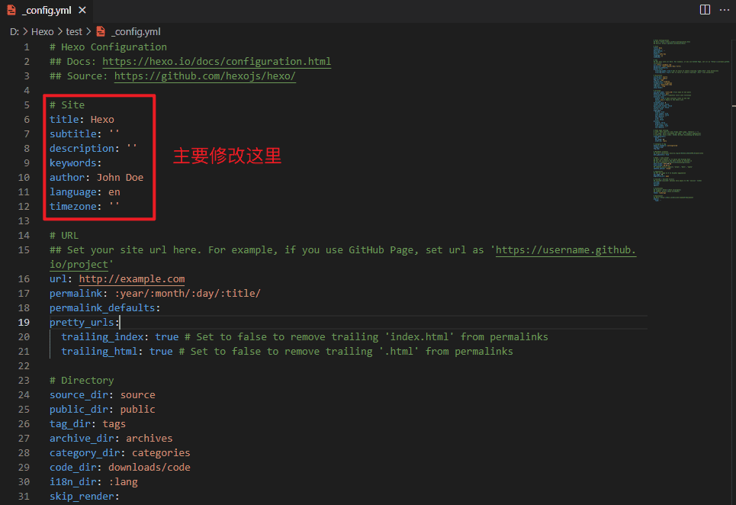
Task: Click 'category_dir: categories' line
Action: pyautogui.click(x=120, y=453)
